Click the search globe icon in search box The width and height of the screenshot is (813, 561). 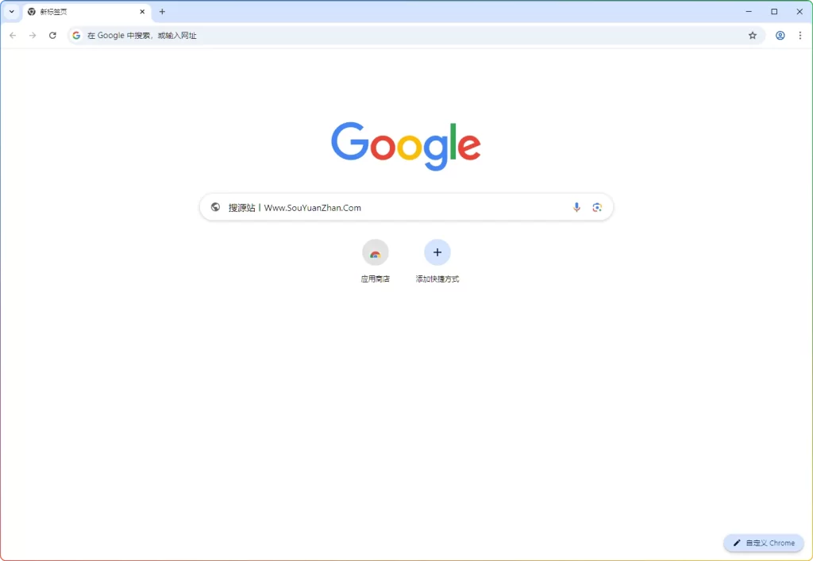(215, 207)
